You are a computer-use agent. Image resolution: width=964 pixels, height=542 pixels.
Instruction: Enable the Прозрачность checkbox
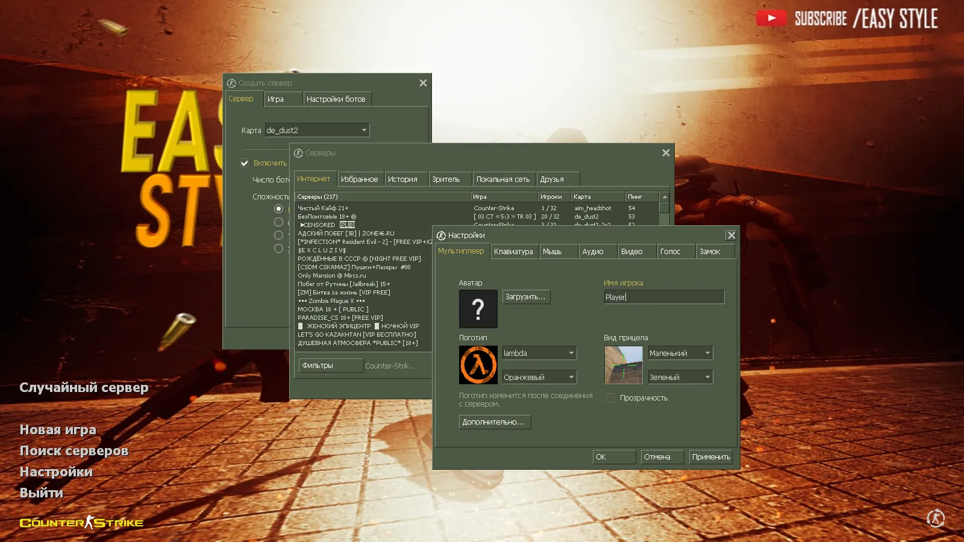click(x=610, y=397)
